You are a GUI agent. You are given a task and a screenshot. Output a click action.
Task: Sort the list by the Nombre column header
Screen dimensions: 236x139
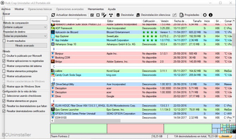click(x=78, y=21)
